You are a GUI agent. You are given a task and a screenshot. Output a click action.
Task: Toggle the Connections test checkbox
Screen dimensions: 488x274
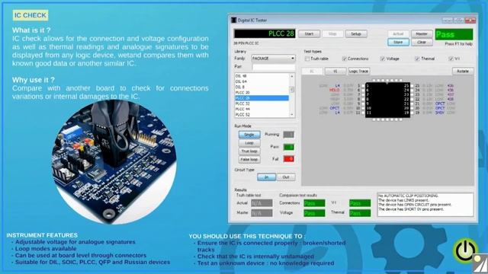click(344, 59)
